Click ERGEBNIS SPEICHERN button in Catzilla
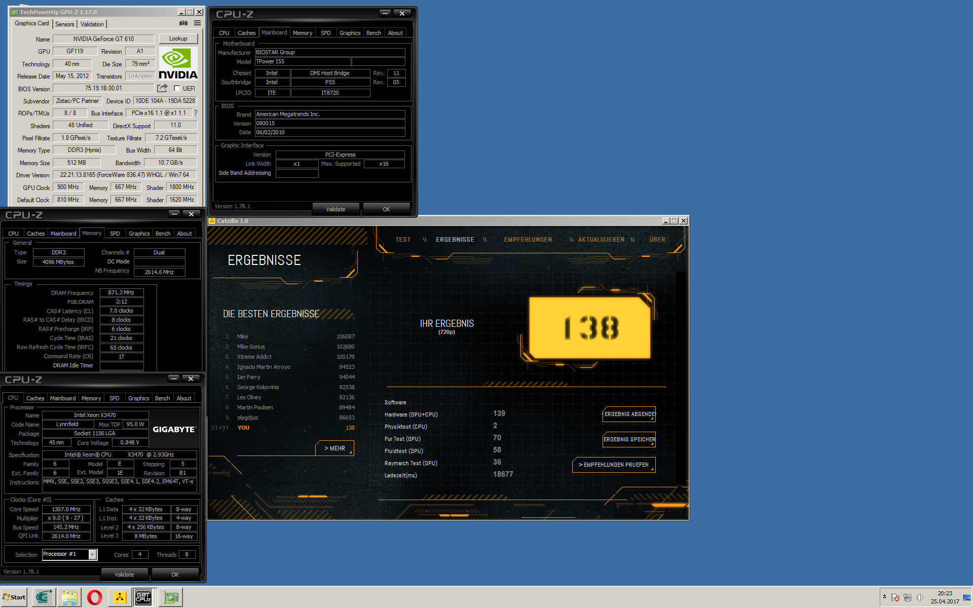The image size is (973, 608). (x=629, y=439)
